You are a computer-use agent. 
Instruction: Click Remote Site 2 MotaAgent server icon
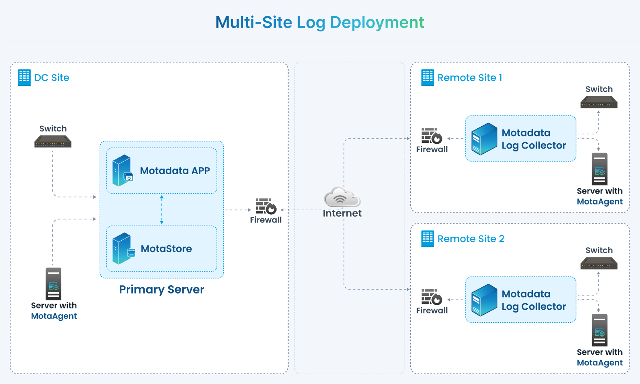tap(600, 330)
